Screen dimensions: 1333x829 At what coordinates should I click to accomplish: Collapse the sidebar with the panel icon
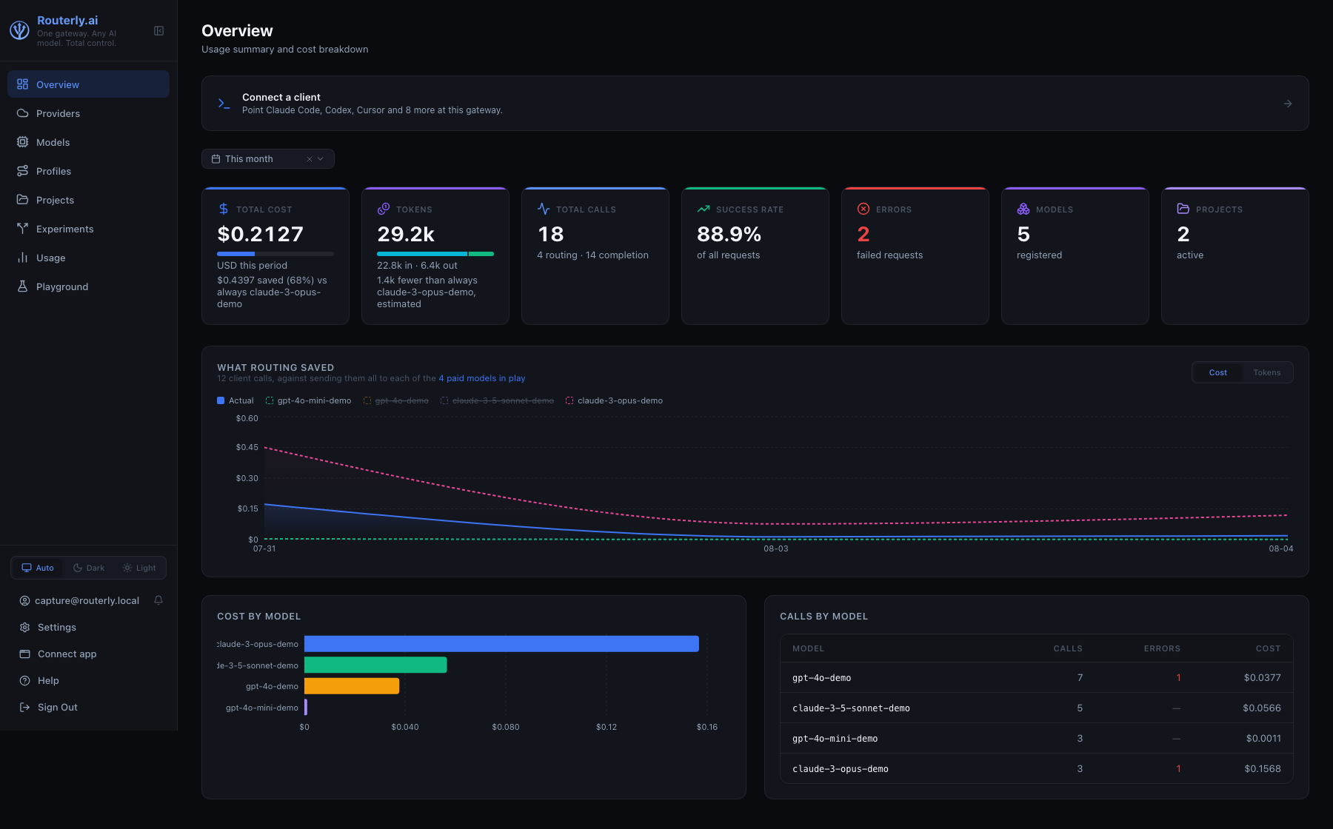[158, 30]
